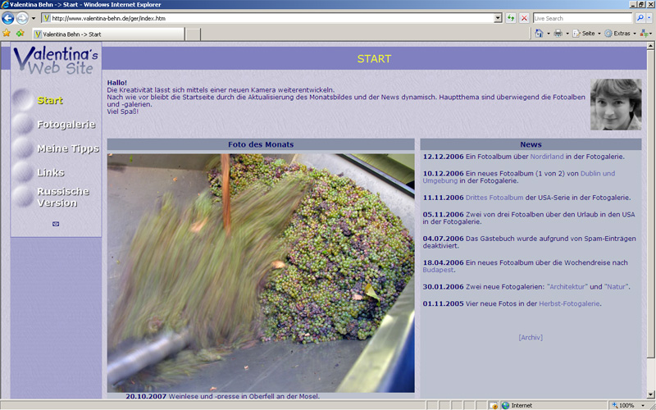Expand the Home button dropdown arrow

tap(548, 34)
